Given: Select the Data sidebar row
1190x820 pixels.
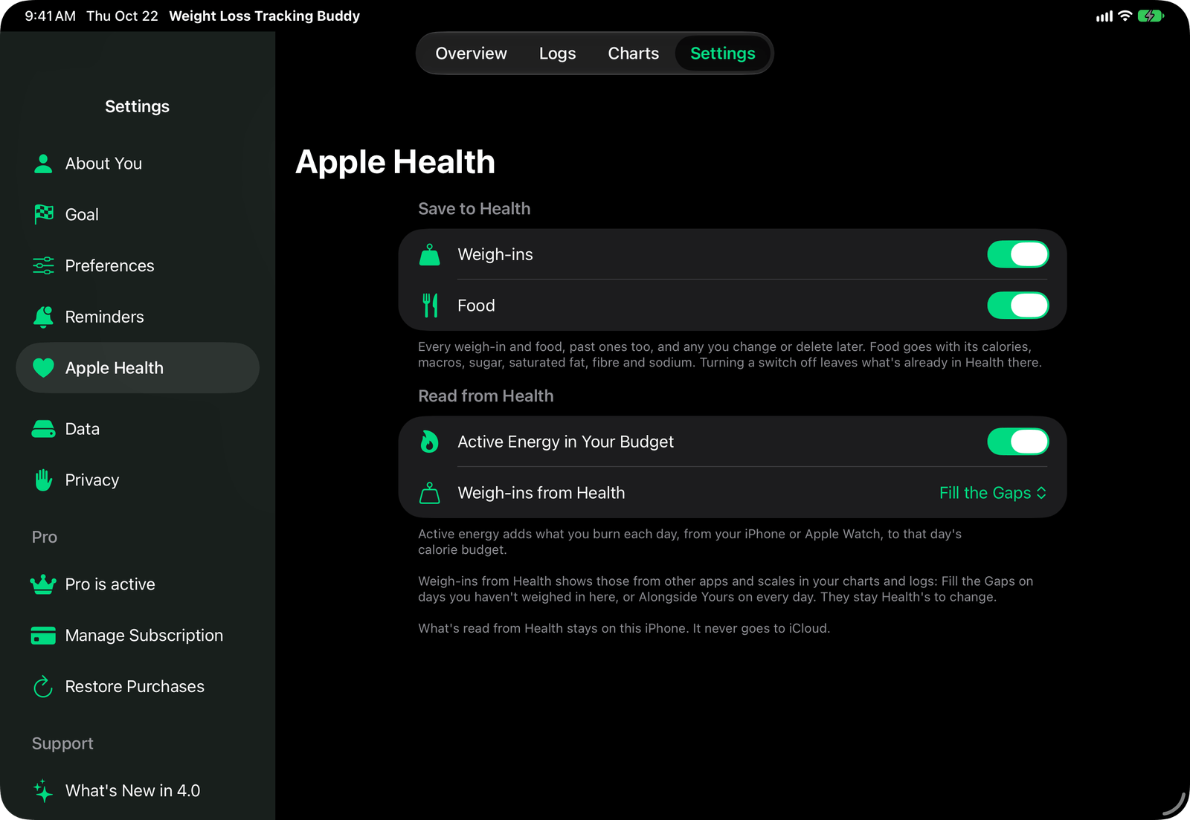Looking at the screenshot, I should pyautogui.click(x=138, y=429).
